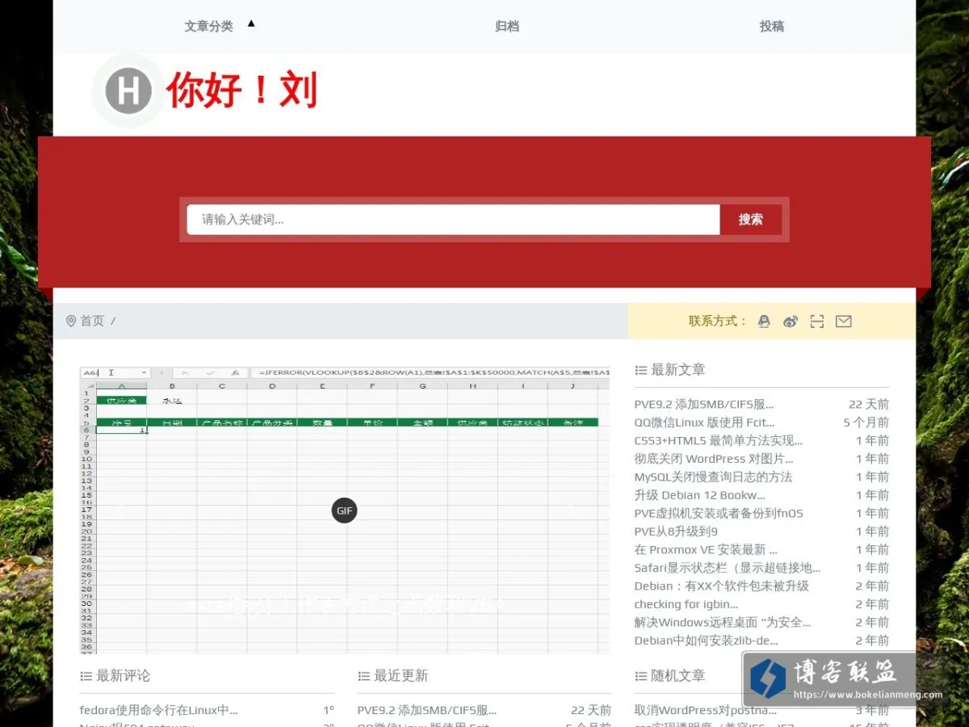Click the 最近更新 section heading
The width and height of the screenshot is (969, 727).
(401, 676)
